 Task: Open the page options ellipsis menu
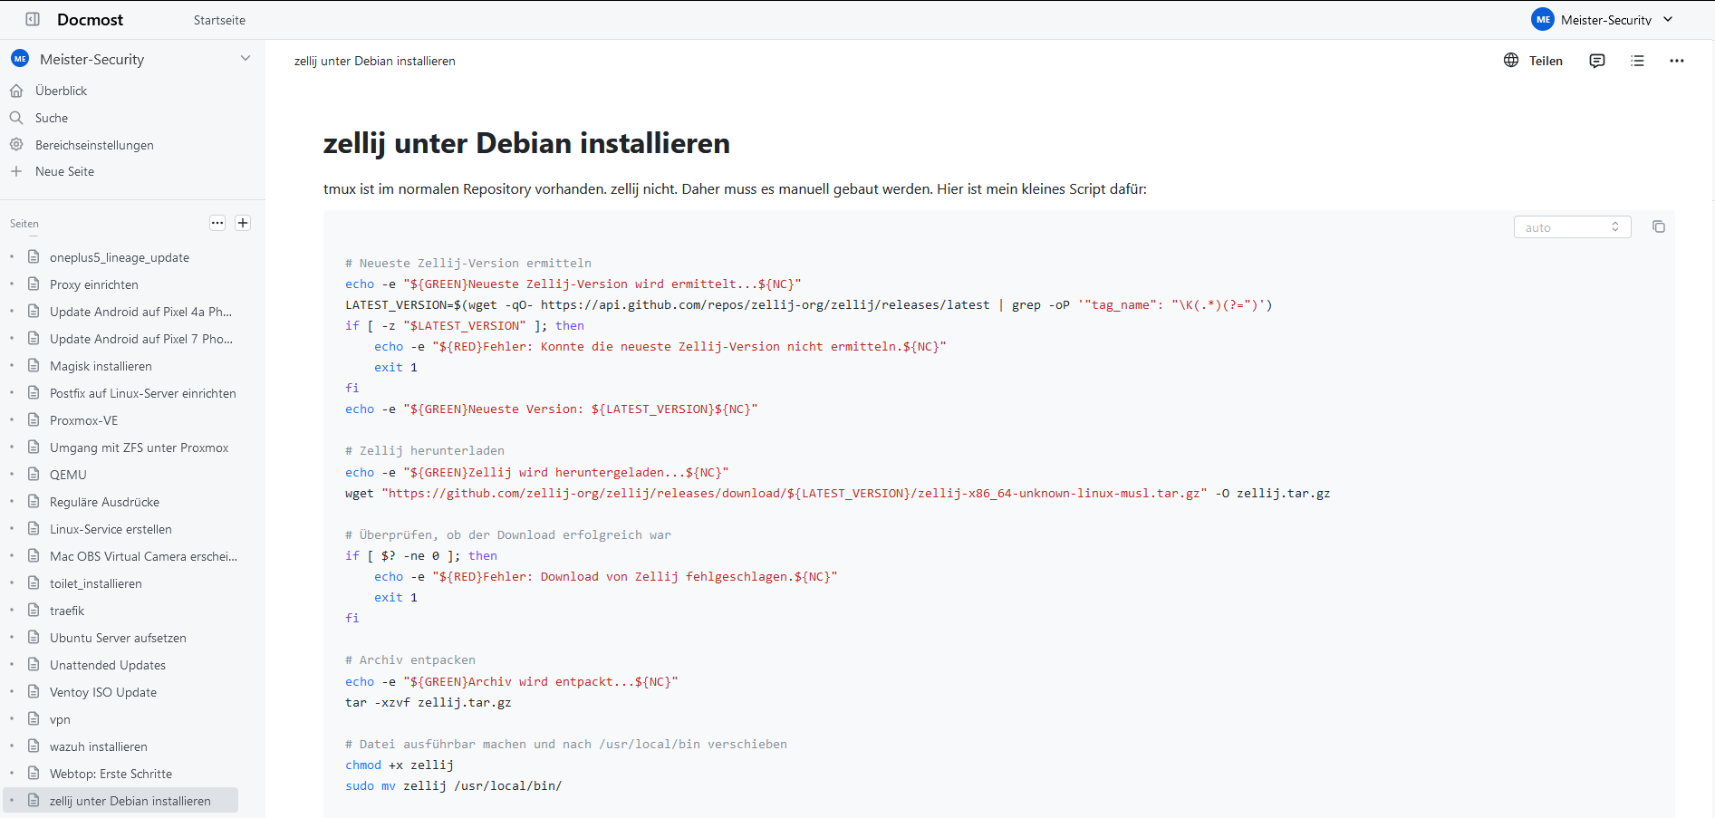1676,60
